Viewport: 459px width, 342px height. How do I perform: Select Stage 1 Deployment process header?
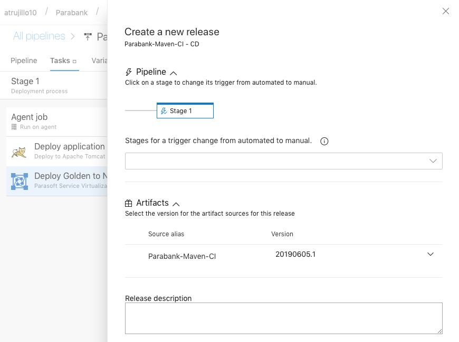pos(54,85)
